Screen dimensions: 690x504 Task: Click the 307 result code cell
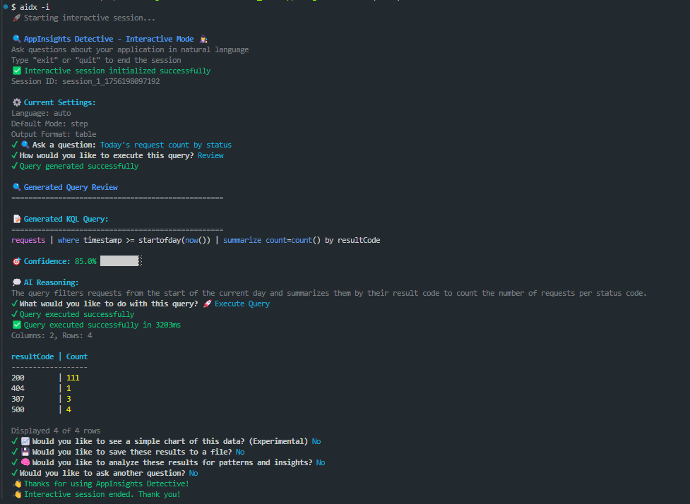tap(18, 399)
